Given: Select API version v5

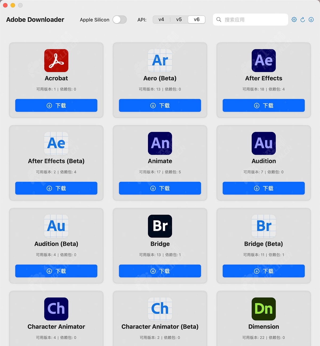Looking at the screenshot, I should pyautogui.click(x=179, y=19).
